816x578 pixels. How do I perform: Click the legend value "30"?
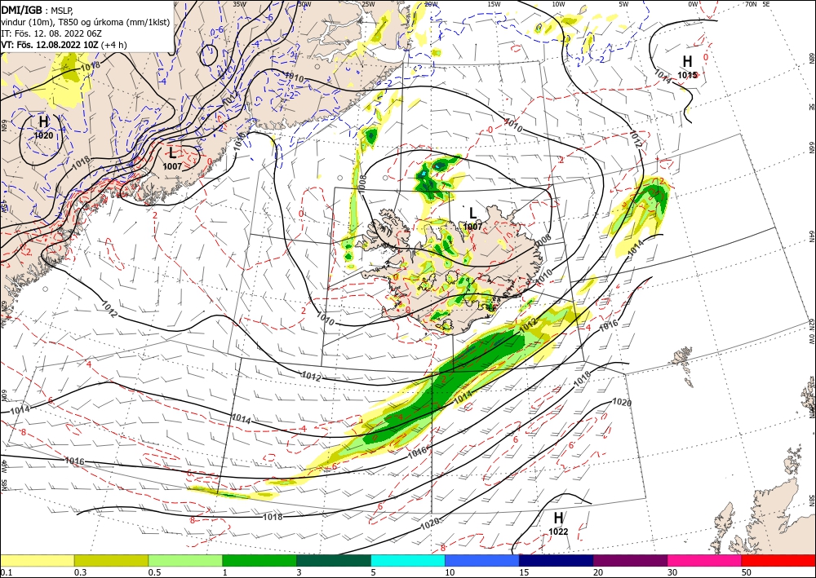tap(673, 571)
